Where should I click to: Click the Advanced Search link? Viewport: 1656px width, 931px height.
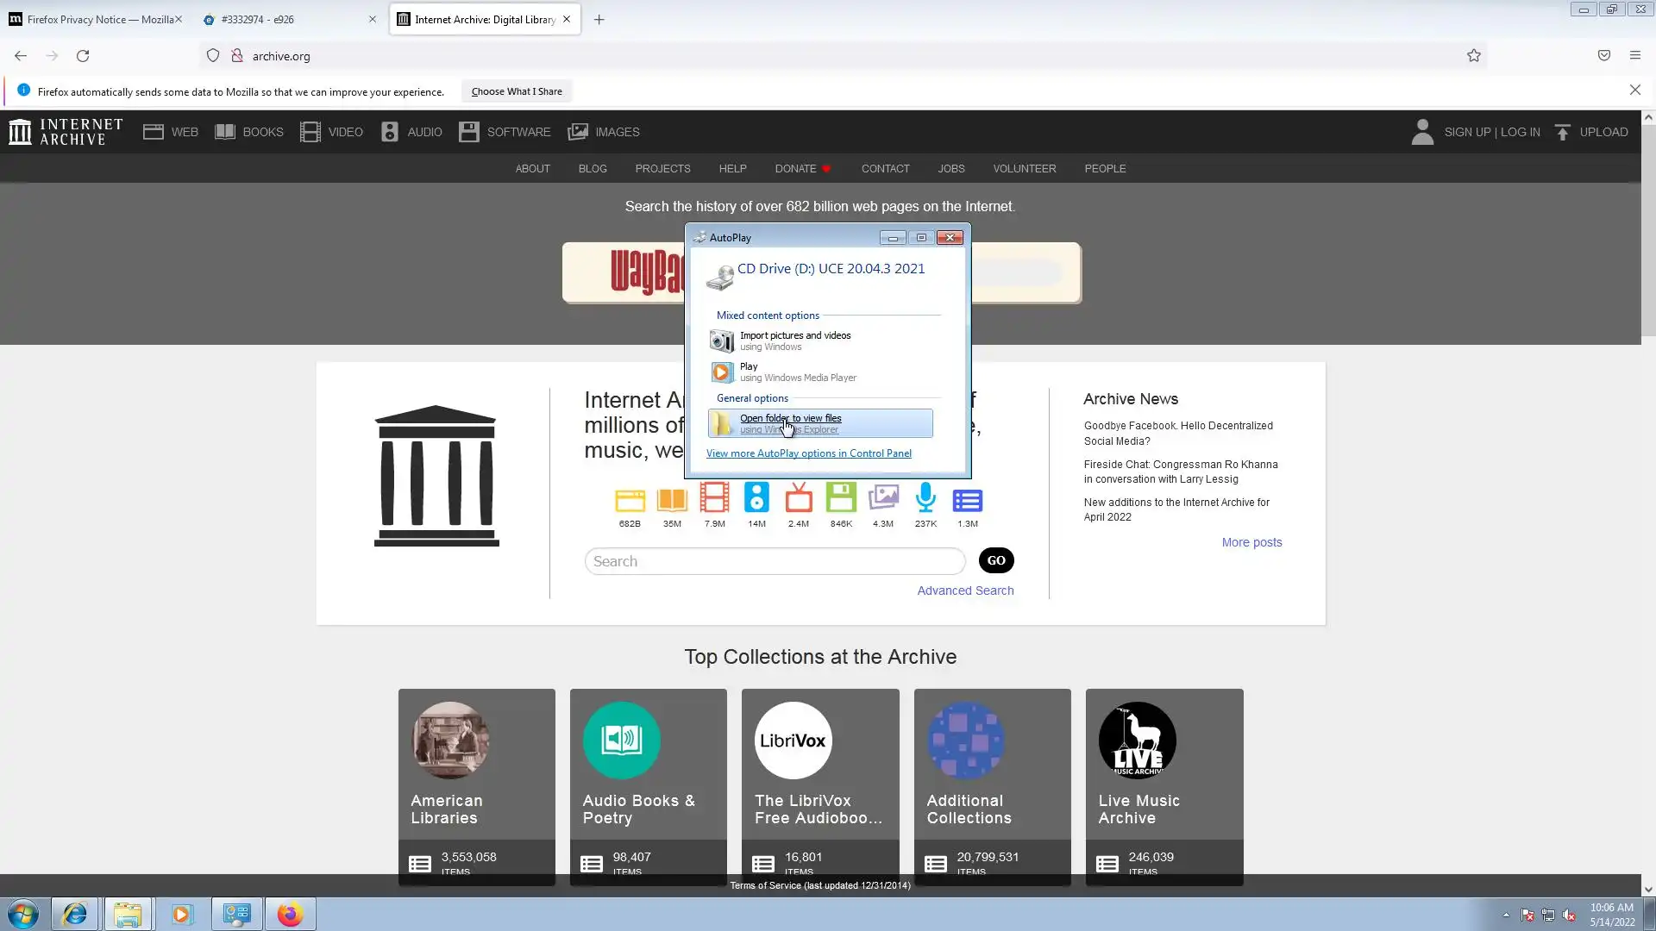pos(965,590)
